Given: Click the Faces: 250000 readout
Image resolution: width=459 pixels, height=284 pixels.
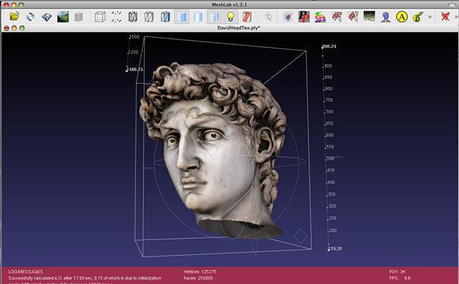Looking at the screenshot, I should click(x=198, y=278).
